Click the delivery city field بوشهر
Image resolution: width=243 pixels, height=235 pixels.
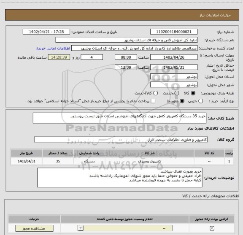coord(174,85)
